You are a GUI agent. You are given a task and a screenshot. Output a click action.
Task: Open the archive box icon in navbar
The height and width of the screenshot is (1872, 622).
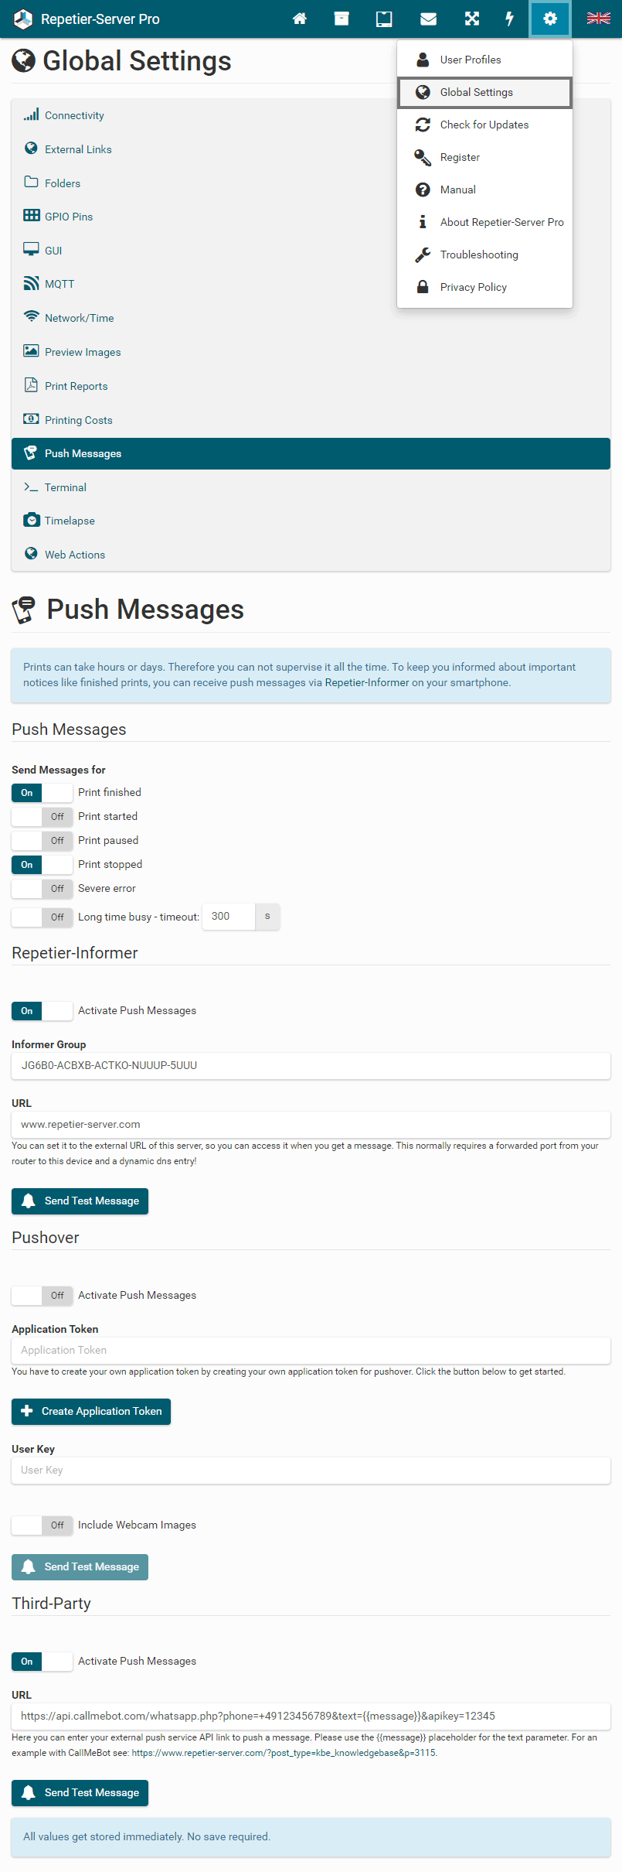(x=342, y=19)
